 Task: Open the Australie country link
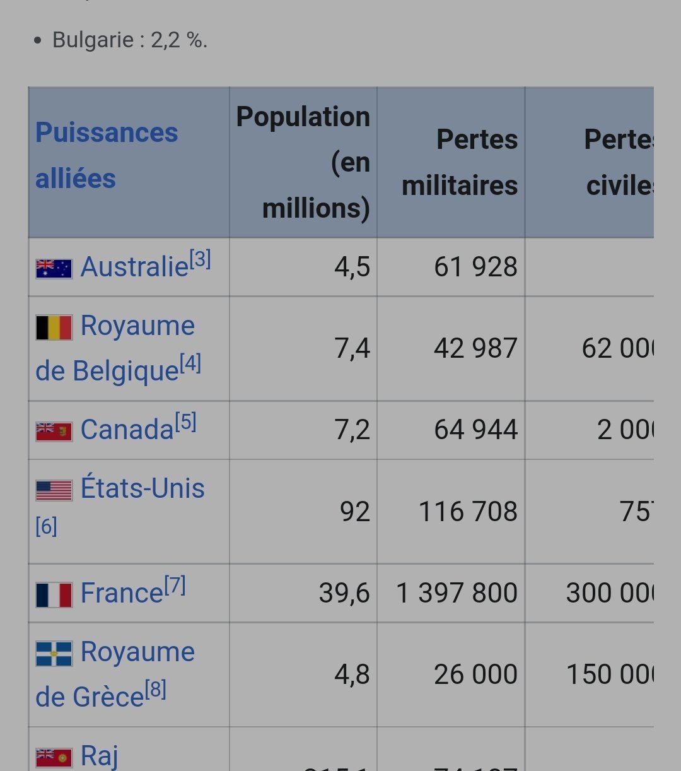tap(134, 267)
